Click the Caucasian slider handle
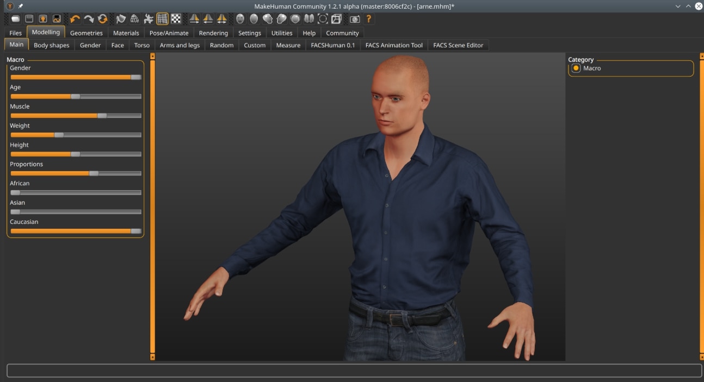 pyautogui.click(x=136, y=231)
